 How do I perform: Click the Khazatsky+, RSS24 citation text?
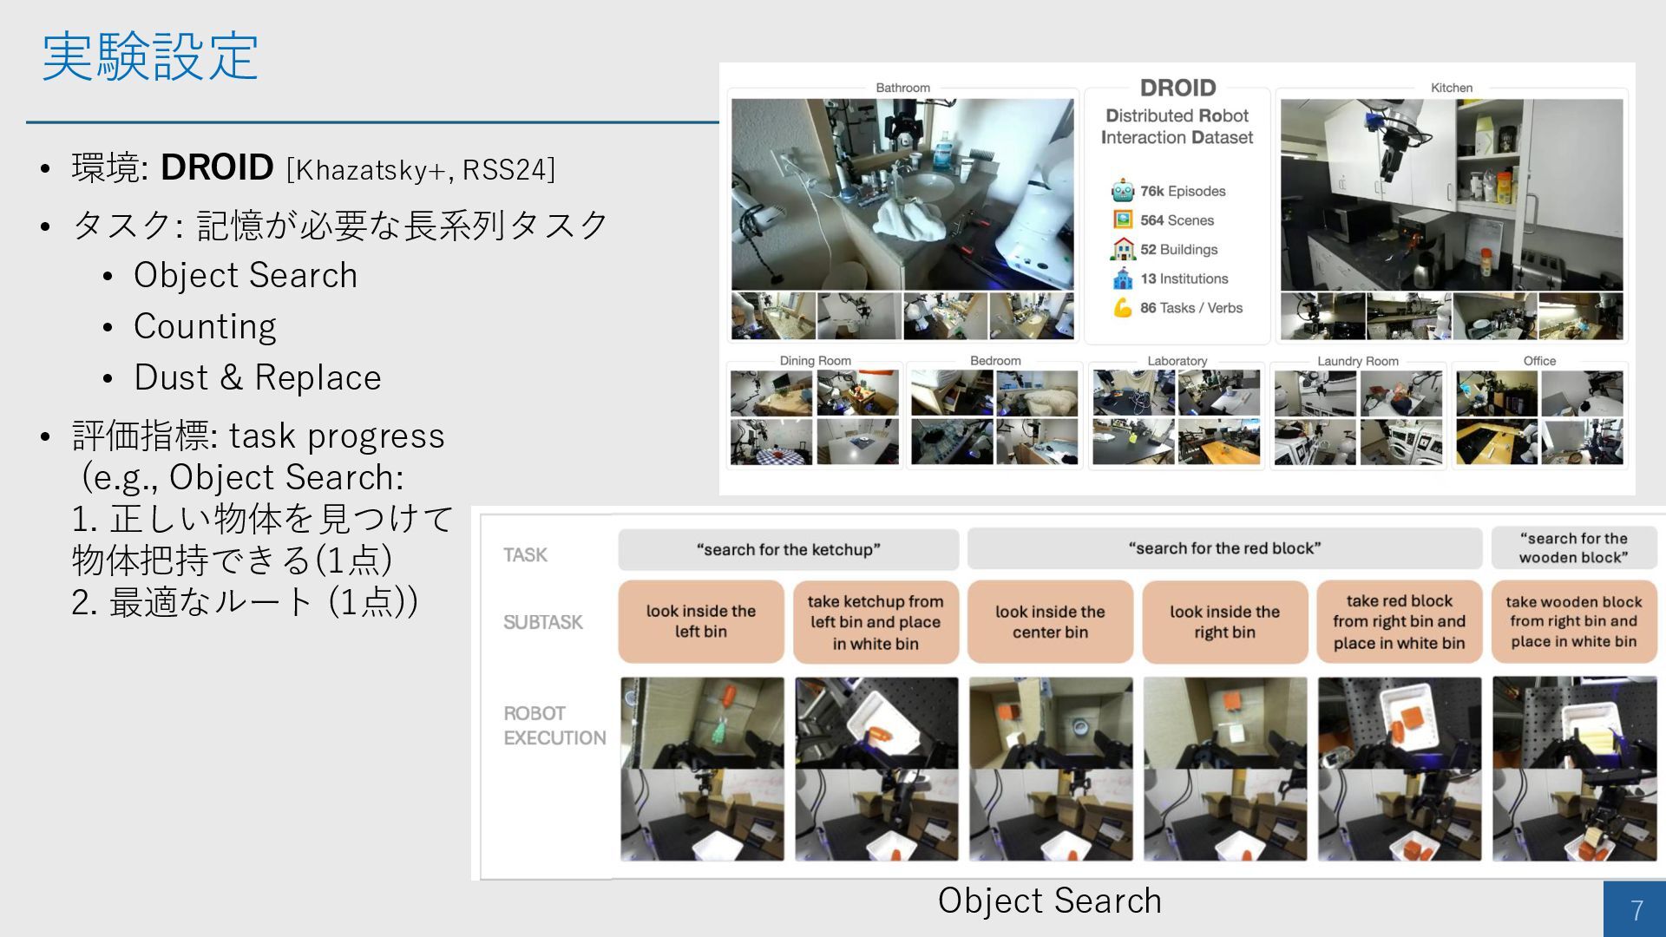coord(421,169)
